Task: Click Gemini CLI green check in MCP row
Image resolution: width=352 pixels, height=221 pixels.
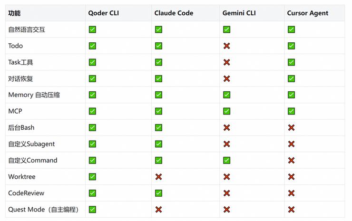Action: [227, 111]
